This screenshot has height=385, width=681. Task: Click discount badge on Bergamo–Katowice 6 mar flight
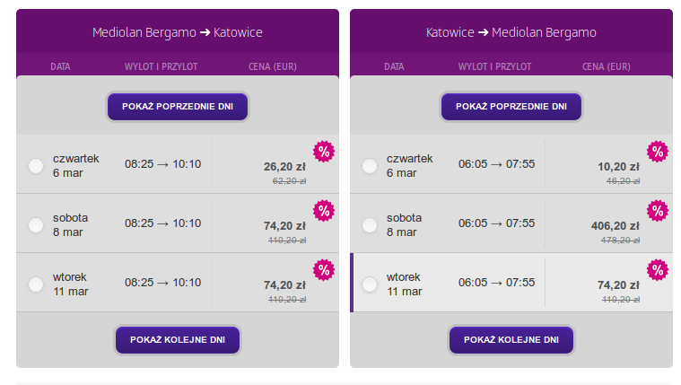click(324, 152)
